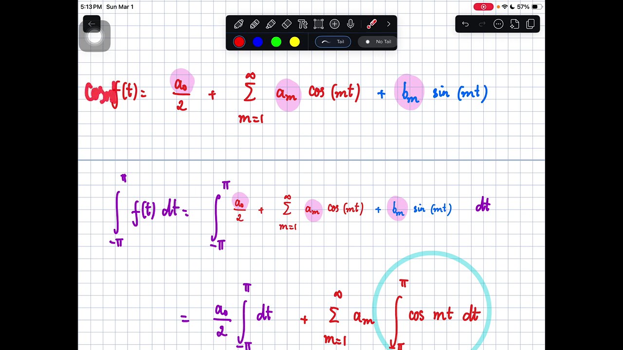This screenshot has width=623, height=350.
Task: Select the No Tail laser mode
Action: [x=378, y=42]
